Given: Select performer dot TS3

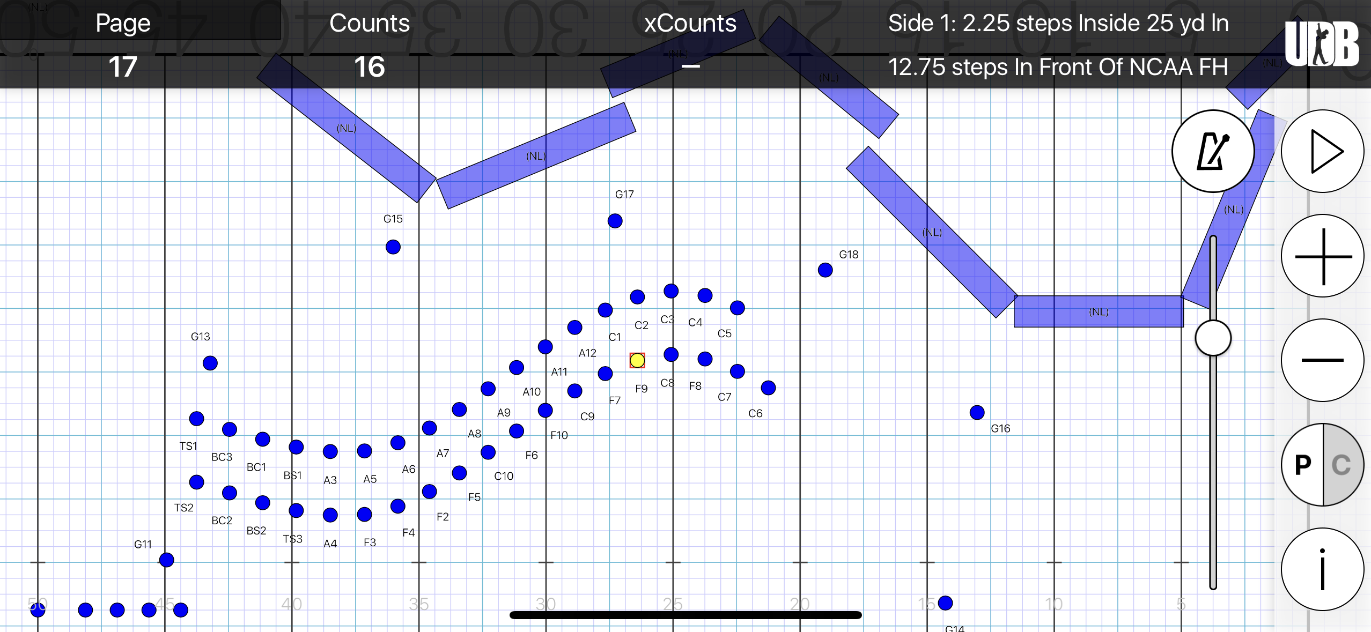Looking at the screenshot, I should pos(296,510).
